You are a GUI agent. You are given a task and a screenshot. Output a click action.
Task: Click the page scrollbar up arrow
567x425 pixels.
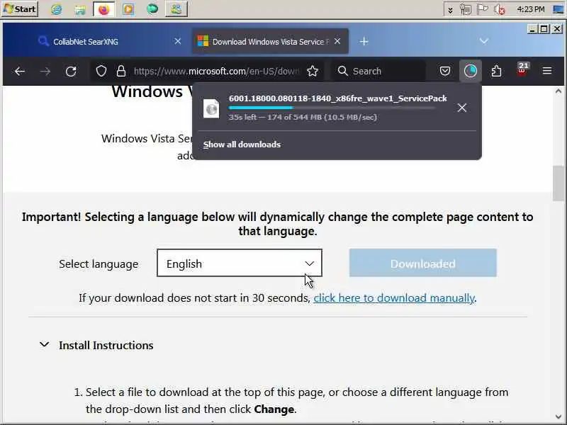[558, 91]
